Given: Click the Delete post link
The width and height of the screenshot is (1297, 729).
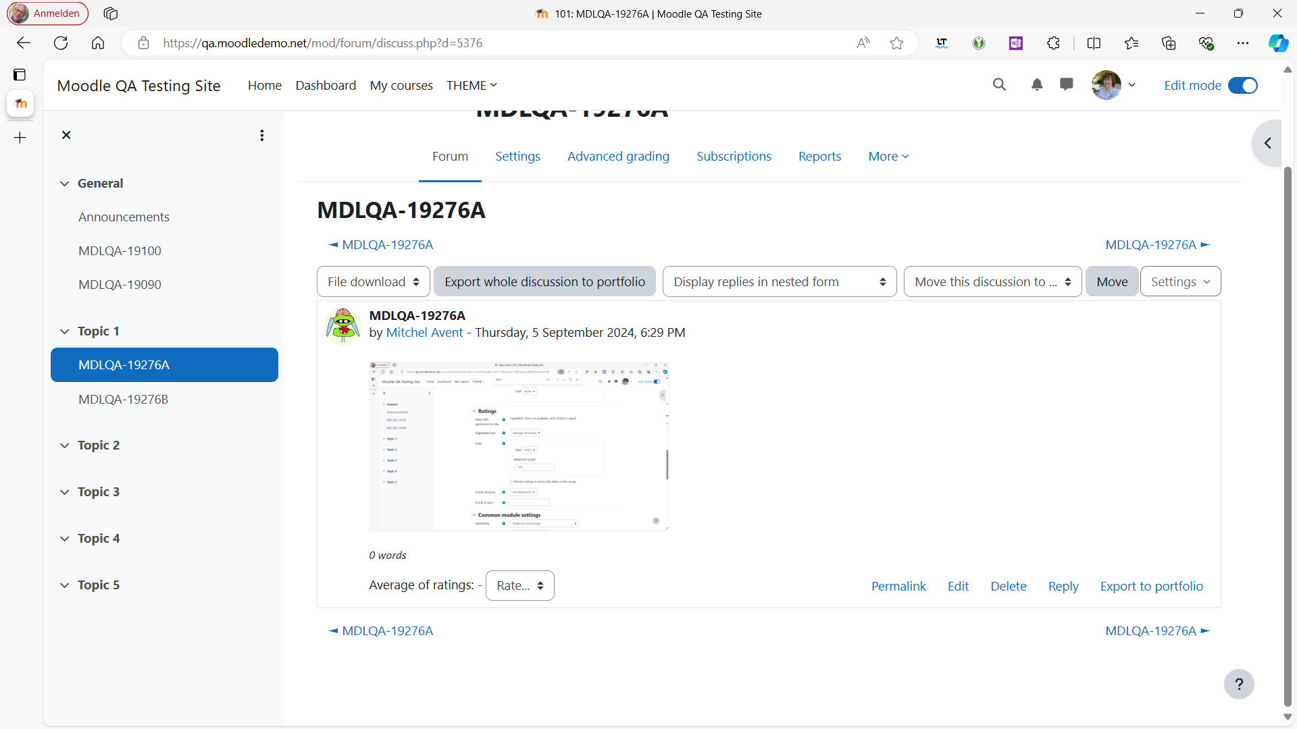Looking at the screenshot, I should pos(1009,587).
